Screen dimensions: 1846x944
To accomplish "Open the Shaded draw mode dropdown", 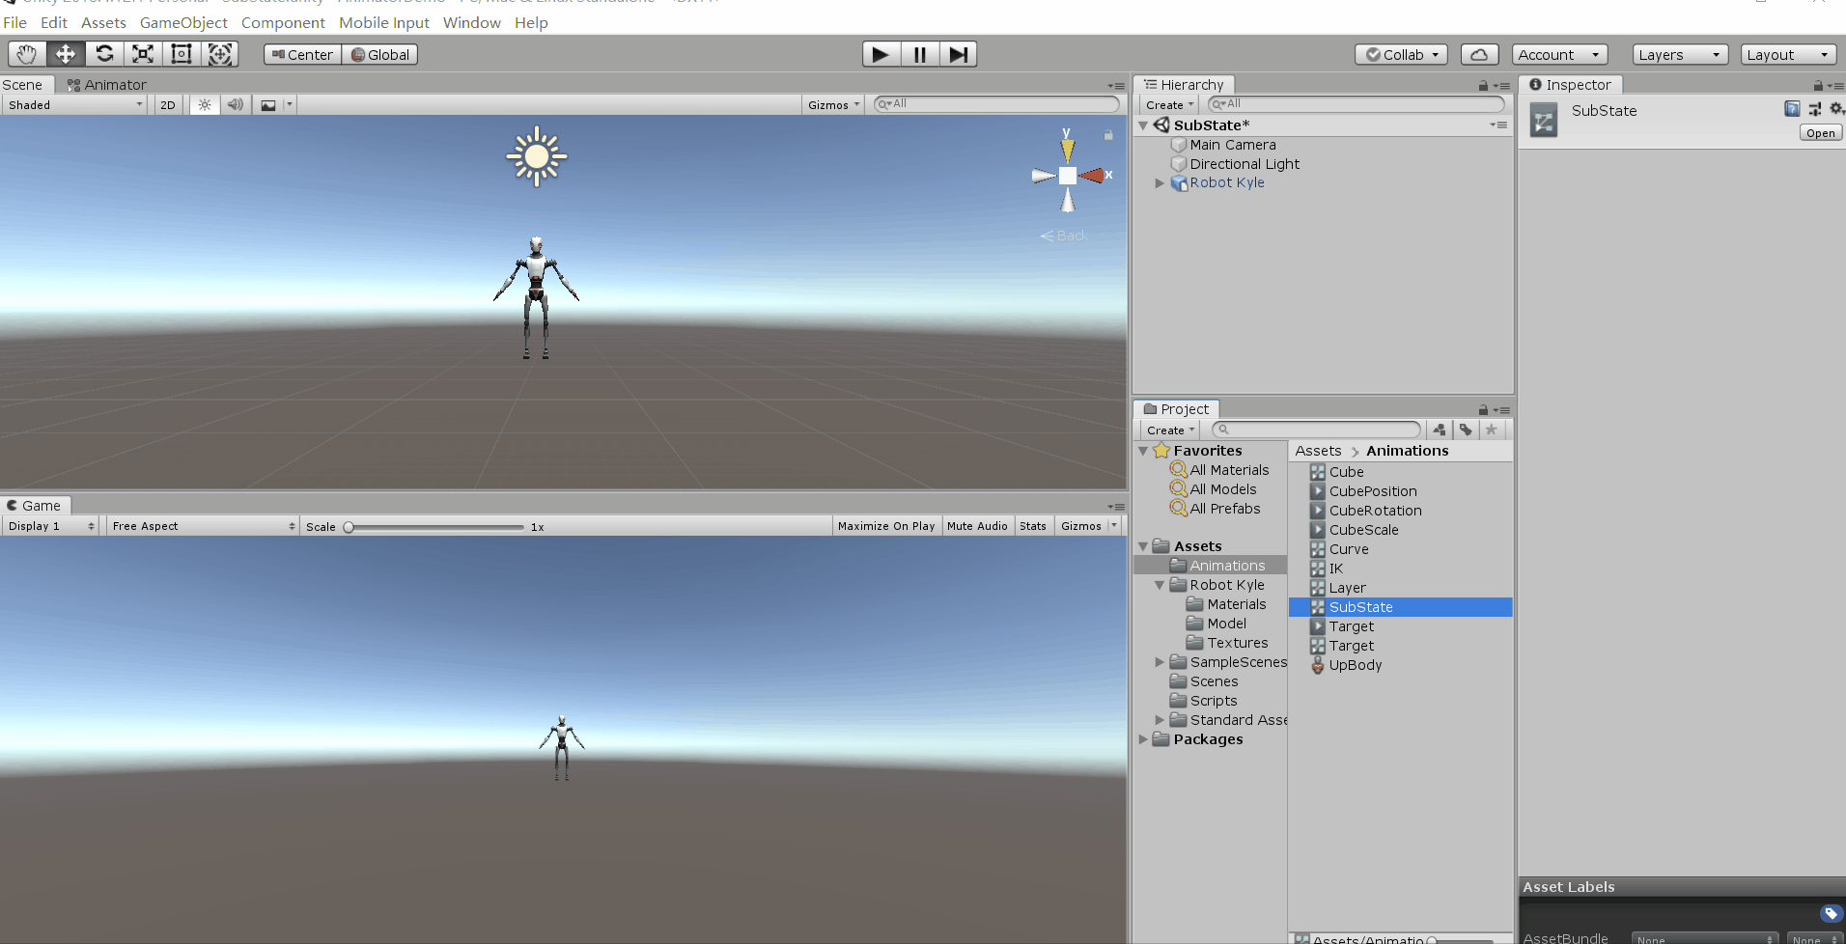I will coord(75,105).
